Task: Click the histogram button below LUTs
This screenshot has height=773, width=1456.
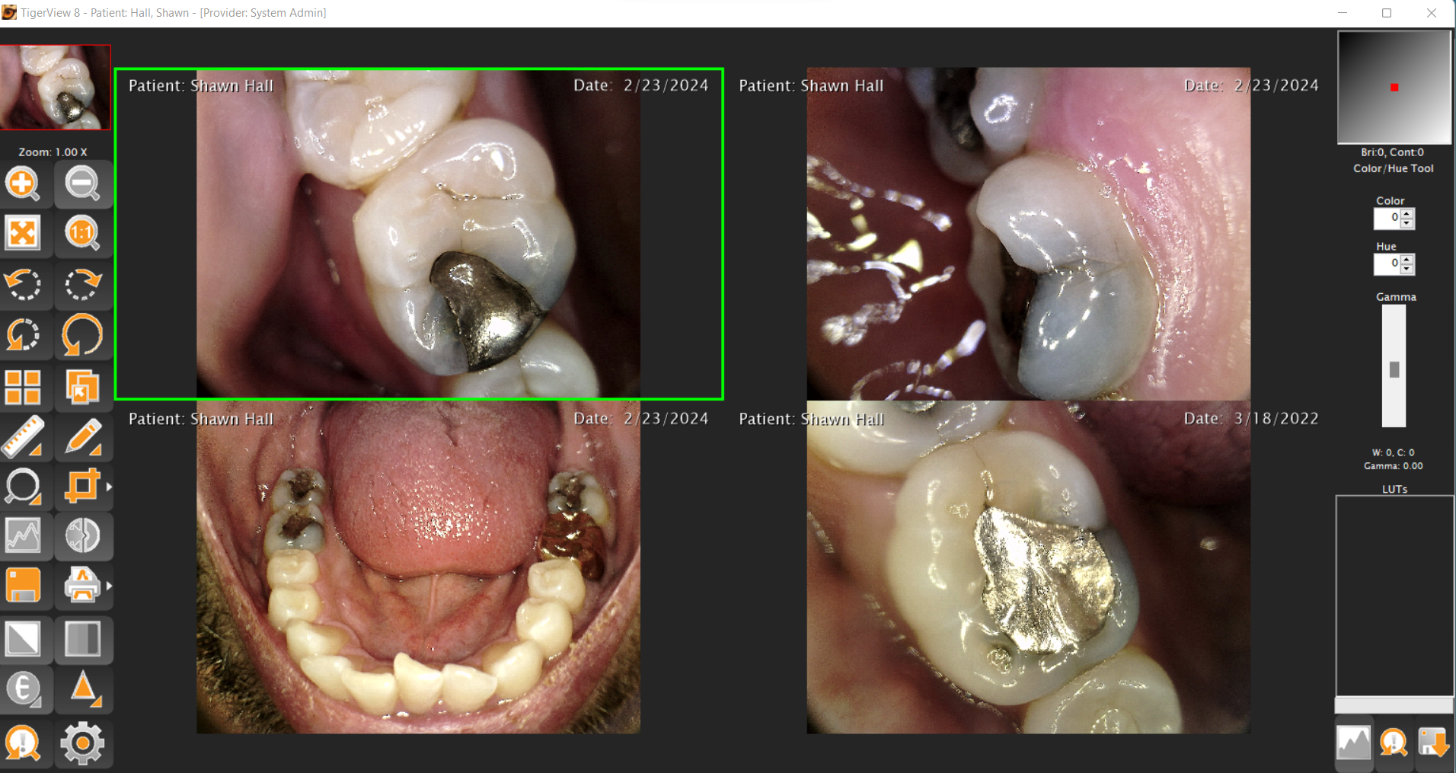Action: click(x=1353, y=743)
